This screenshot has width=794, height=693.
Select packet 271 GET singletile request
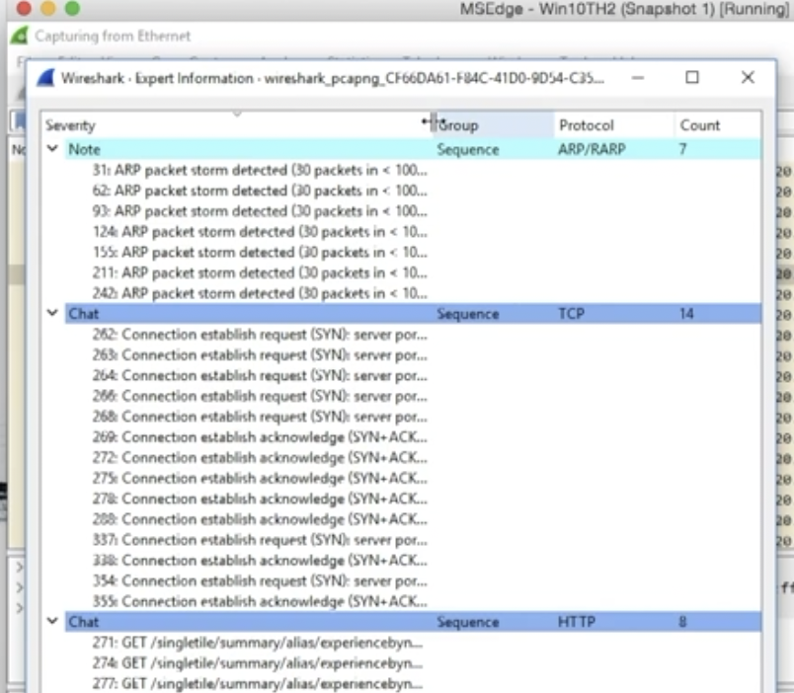pos(257,643)
